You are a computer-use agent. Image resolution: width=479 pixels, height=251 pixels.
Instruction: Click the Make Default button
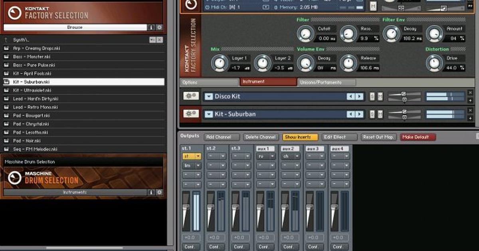(x=417, y=137)
